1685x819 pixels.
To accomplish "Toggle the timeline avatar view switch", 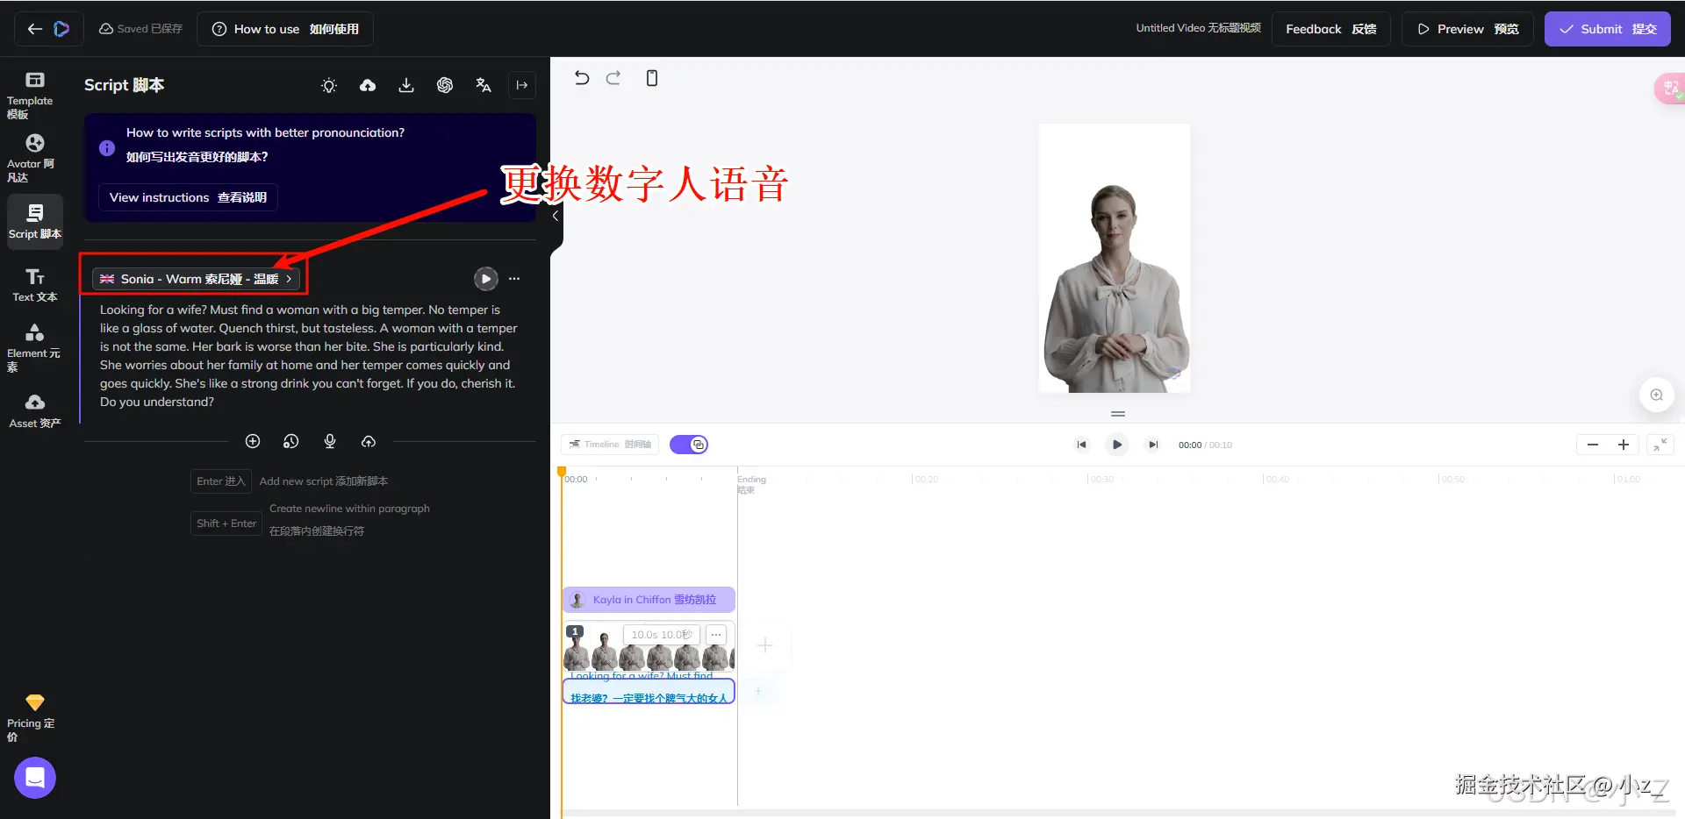I will pos(689,445).
